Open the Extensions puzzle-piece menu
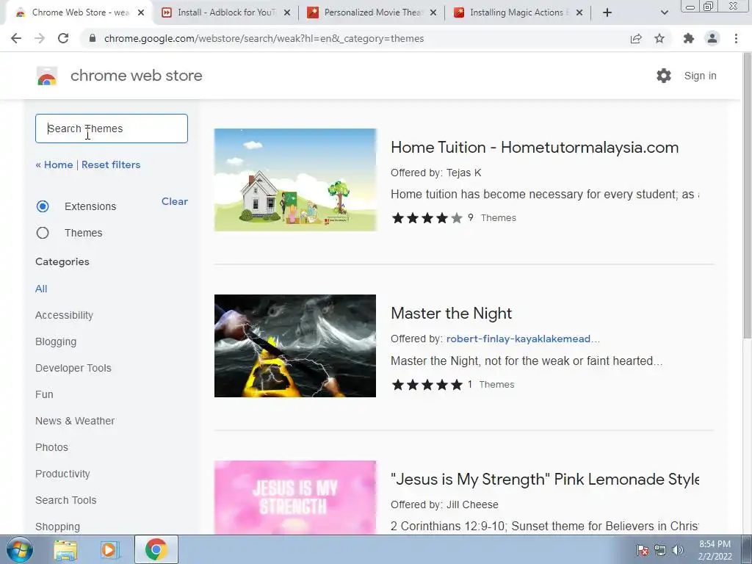 pyautogui.click(x=689, y=38)
